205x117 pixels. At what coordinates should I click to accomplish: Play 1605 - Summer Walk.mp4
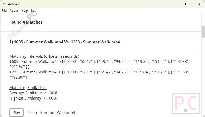tap(17, 113)
